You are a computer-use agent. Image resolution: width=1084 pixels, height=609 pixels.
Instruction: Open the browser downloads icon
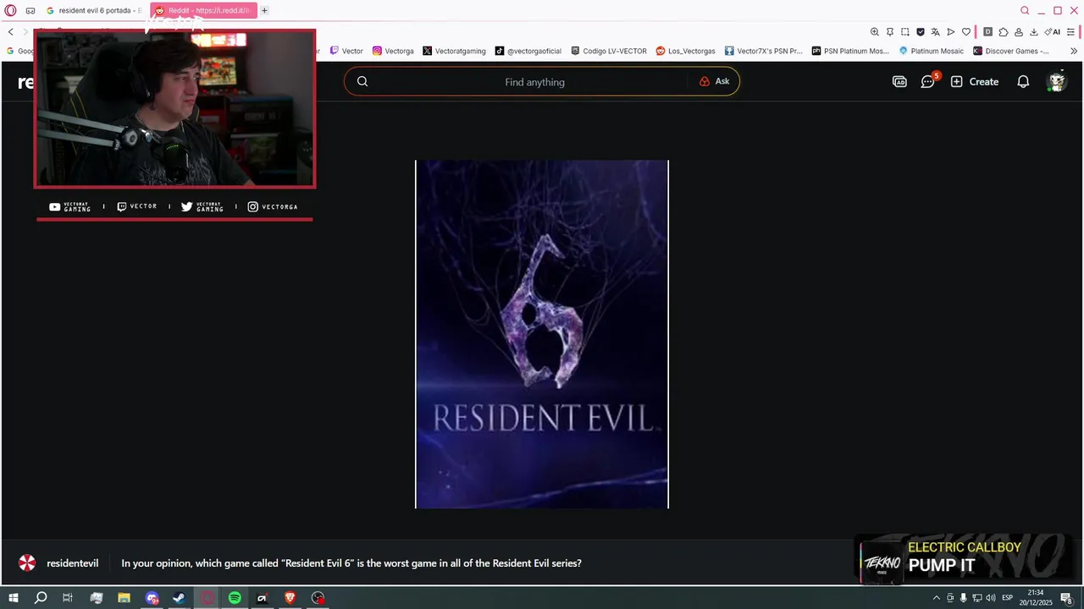coord(1034,32)
